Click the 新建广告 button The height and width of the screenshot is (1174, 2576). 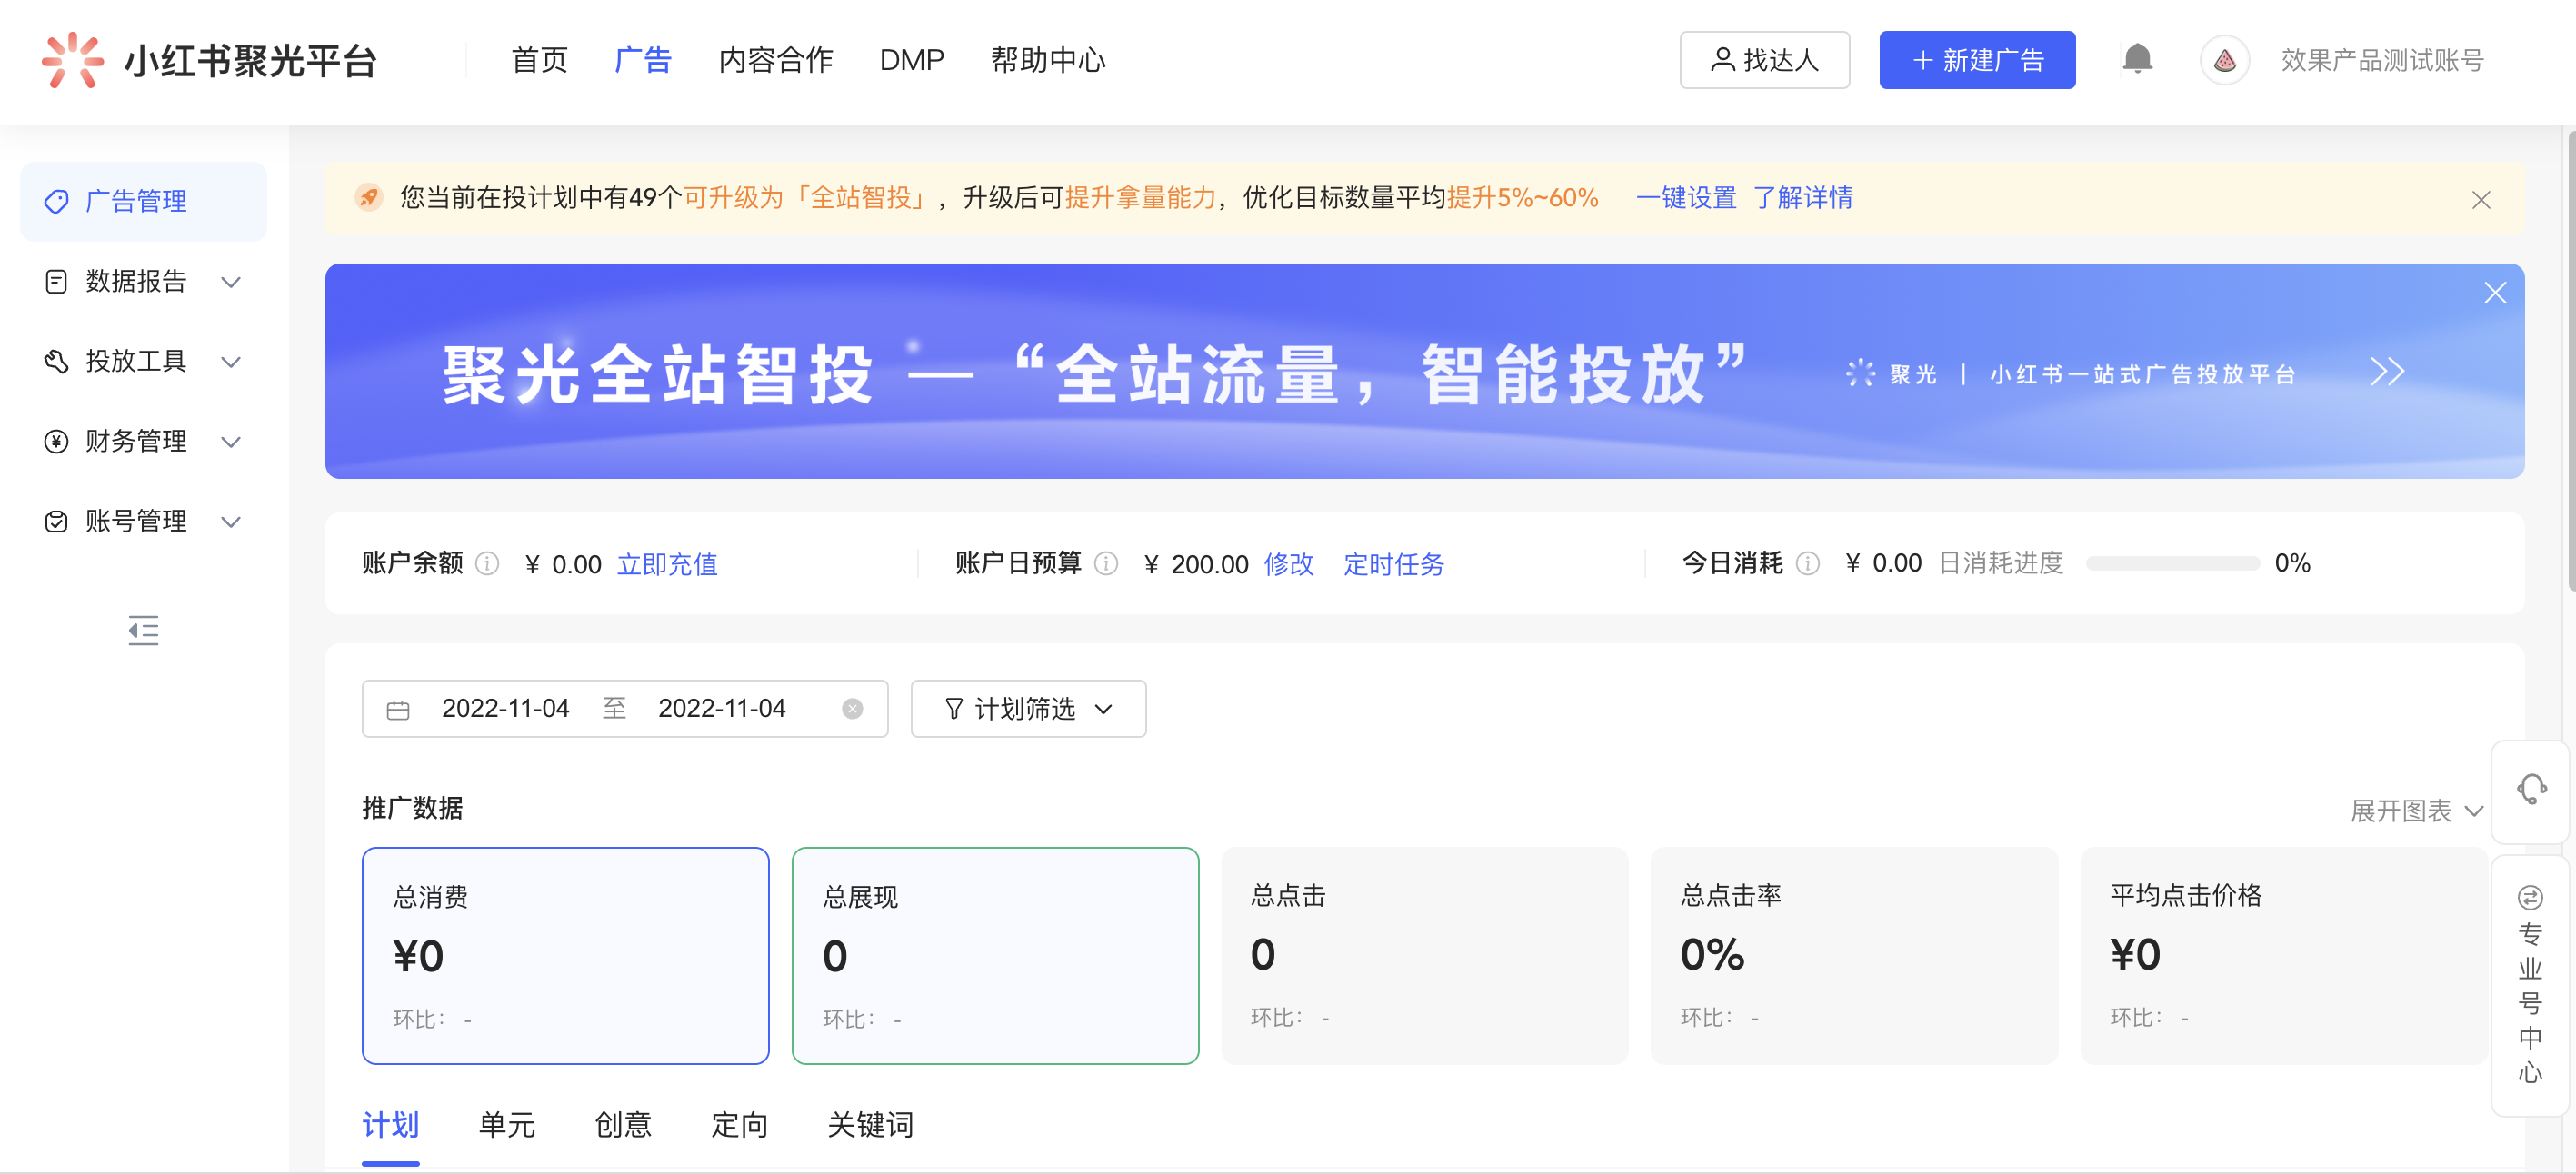pyautogui.click(x=1977, y=60)
